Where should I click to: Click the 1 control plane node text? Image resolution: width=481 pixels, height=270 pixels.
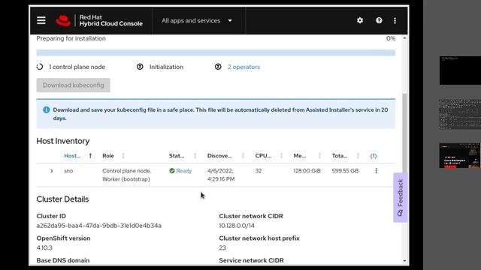tap(77, 67)
